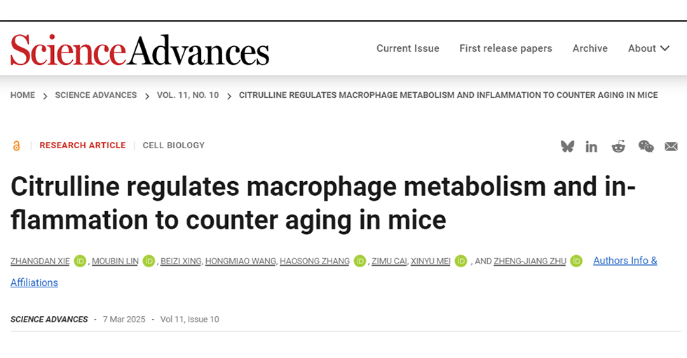Click the open access lock icon
687x358 pixels.
17,145
